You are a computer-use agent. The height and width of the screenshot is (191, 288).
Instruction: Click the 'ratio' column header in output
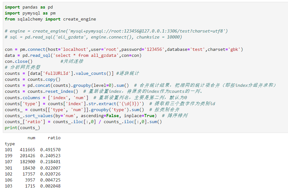[54, 138]
